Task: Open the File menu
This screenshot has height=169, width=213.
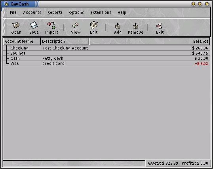Action: tap(13, 13)
